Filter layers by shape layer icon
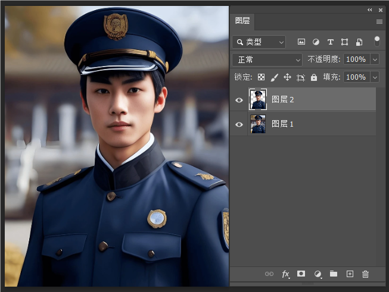Image resolution: width=389 pixels, height=292 pixels. tap(344, 42)
